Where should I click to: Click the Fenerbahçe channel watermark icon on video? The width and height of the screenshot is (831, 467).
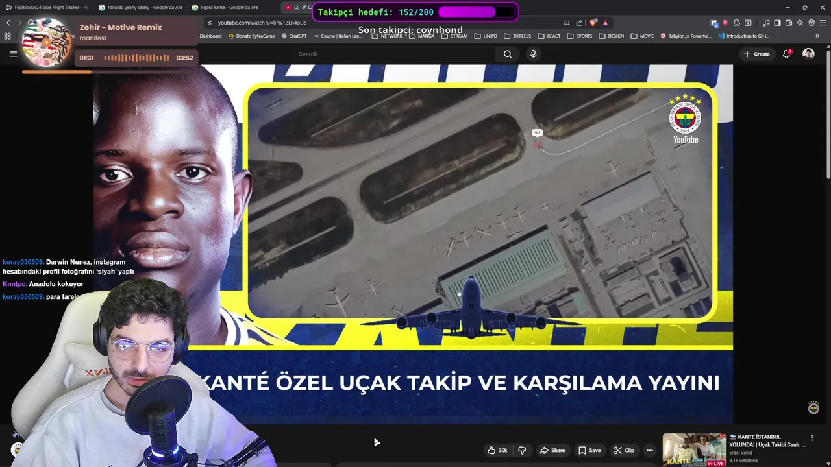[813, 408]
